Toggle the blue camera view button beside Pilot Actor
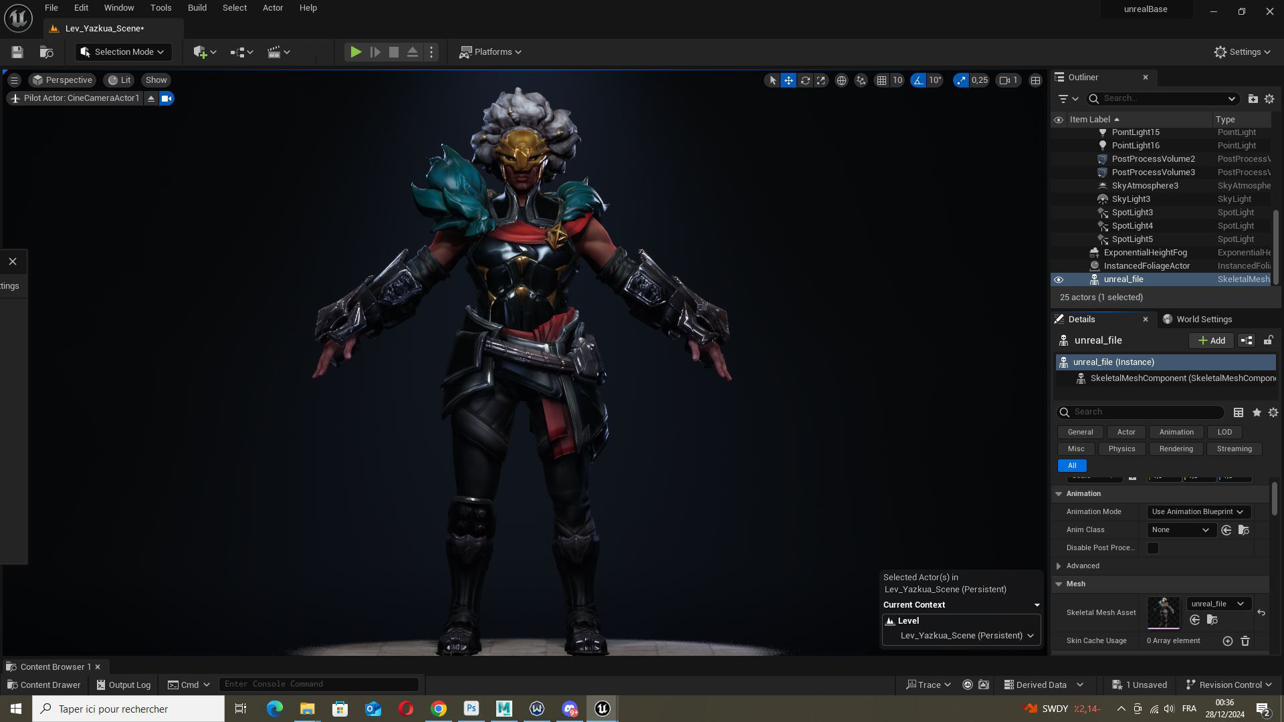The width and height of the screenshot is (1284, 722). click(167, 98)
